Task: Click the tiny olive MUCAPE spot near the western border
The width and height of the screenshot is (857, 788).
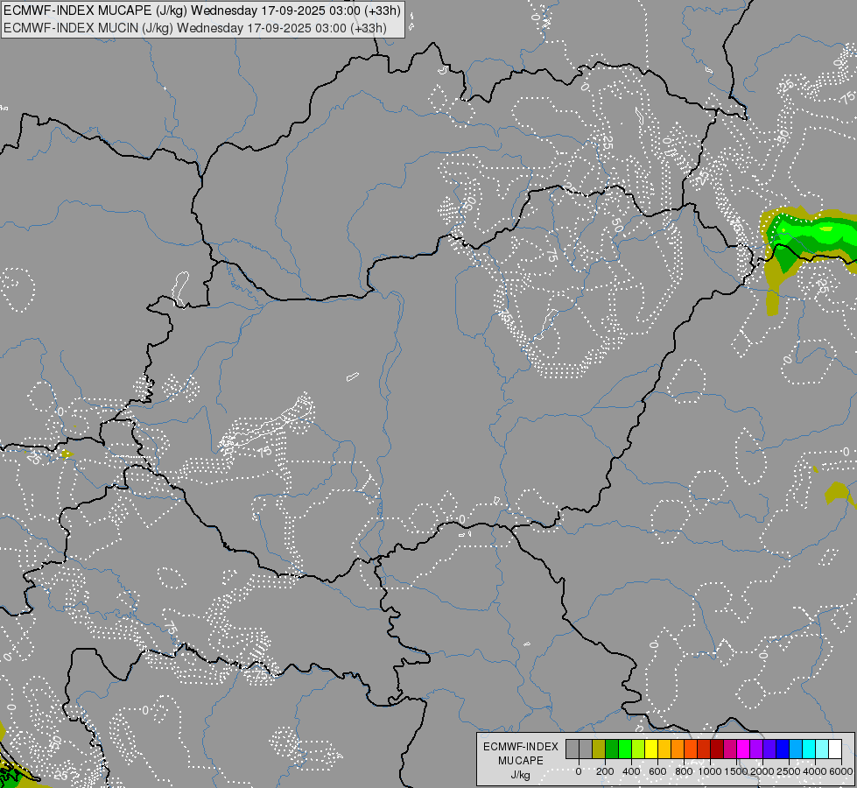Action: pyautogui.click(x=67, y=454)
